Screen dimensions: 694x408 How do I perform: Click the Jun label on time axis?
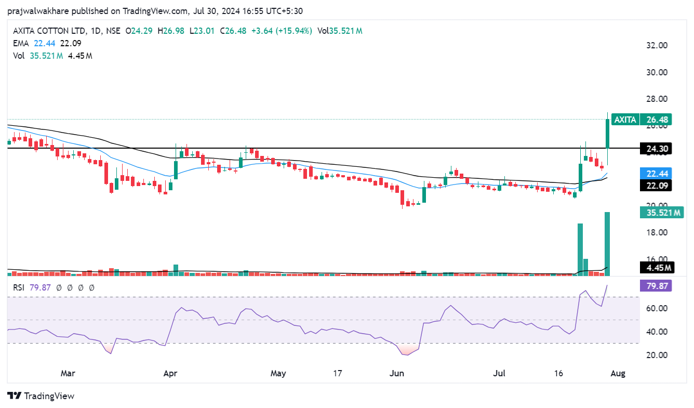click(x=397, y=373)
